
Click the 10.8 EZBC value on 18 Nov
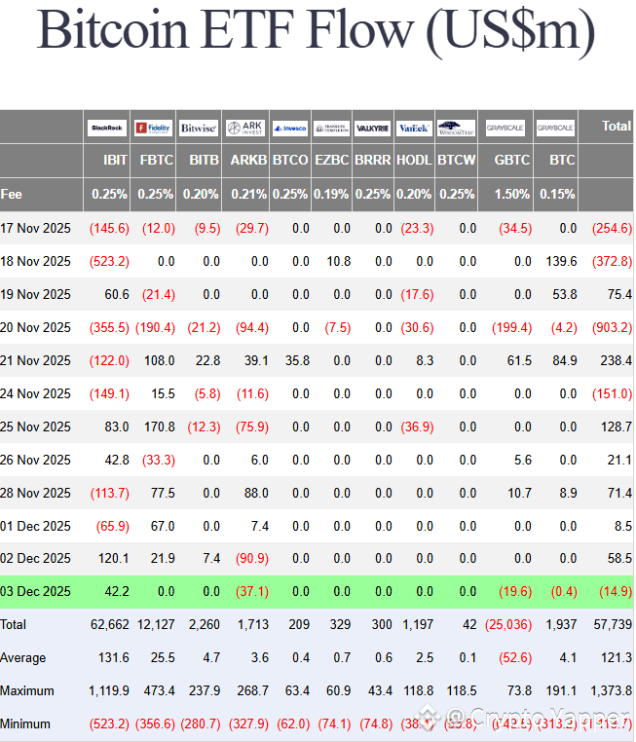pyautogui.click(x=339, y=261)
